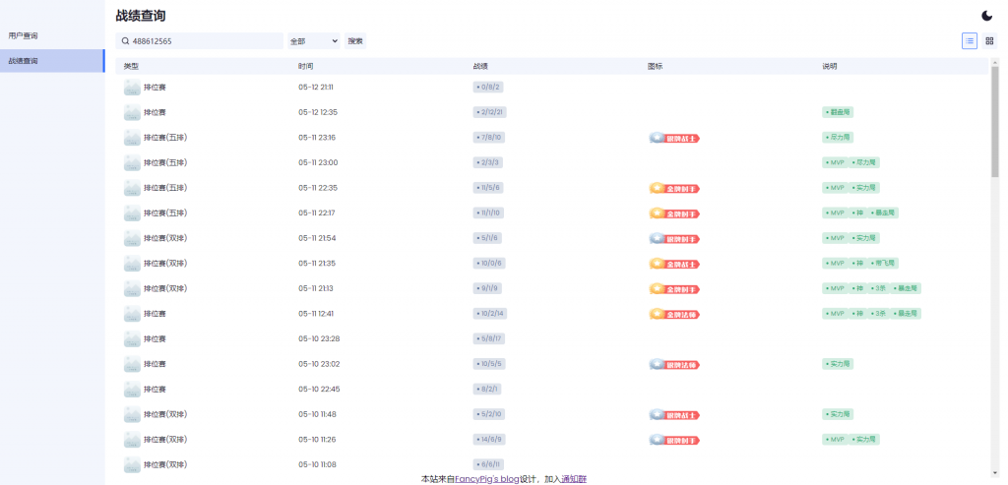Click 银牌战士 badge in 05-10 11:48 row
1008x485 pixels.
[673, 415]
